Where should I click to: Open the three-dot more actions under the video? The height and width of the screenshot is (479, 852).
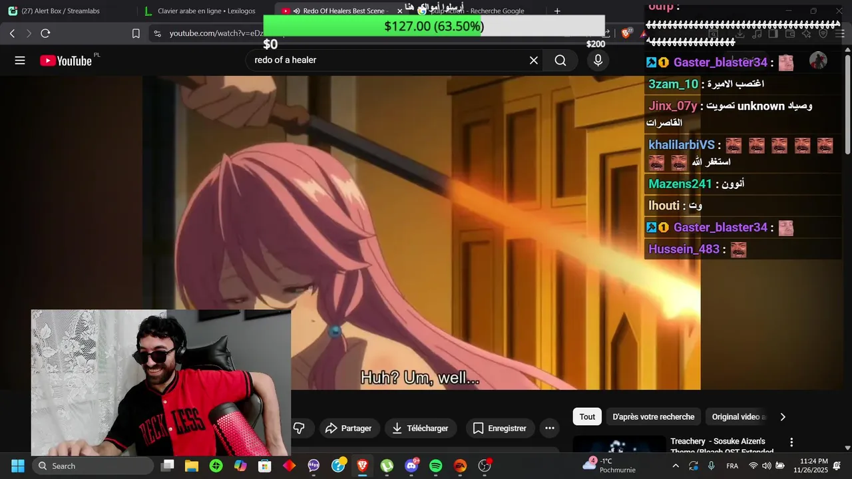click(x=550, y=428)
